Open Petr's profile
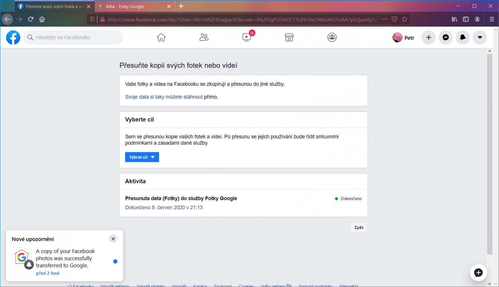This screenshot has height=287, width=499. (404, 38)
